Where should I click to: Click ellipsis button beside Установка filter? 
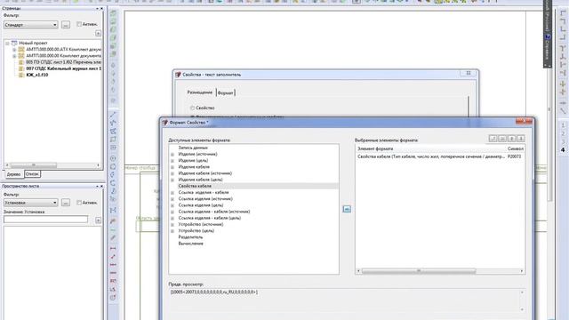66,203
